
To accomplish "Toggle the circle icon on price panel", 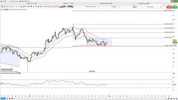I will tap(7, 9).
